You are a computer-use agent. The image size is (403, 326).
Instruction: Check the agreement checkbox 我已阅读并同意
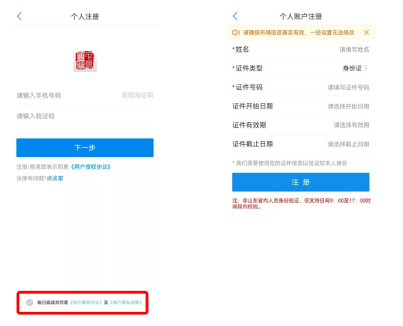point(29,303)
